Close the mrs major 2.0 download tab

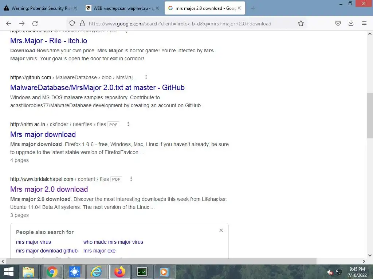[x=239, y=8]
